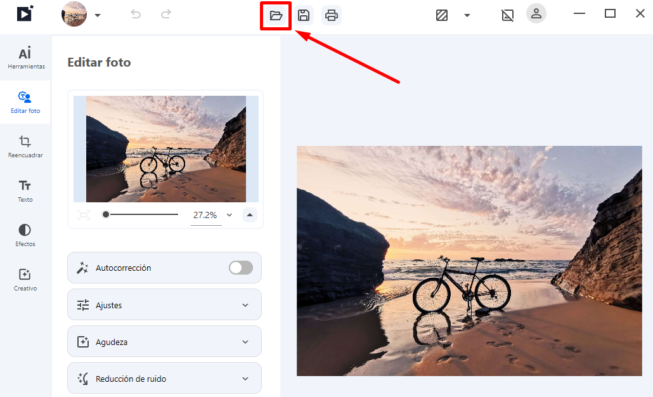Viewport: 653px width, 397px height.
Task: Toggle the Autocorrección switch
Action: point(241,268)
